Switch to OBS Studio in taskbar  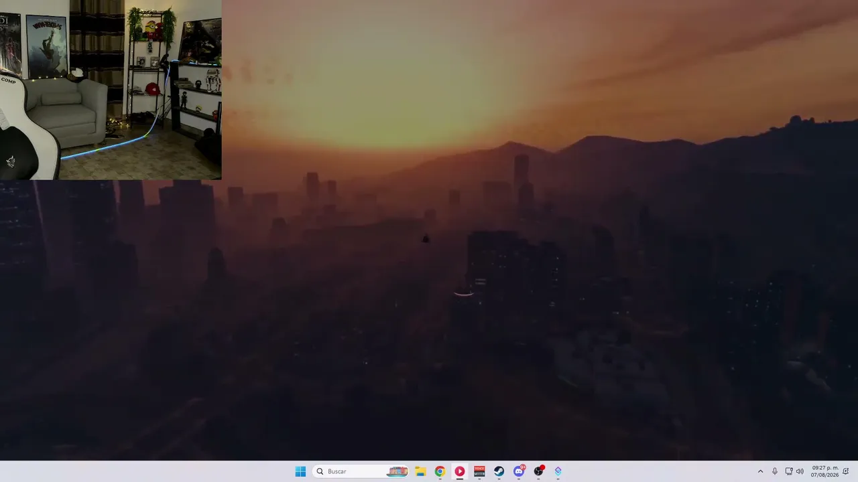coord(538,471)
